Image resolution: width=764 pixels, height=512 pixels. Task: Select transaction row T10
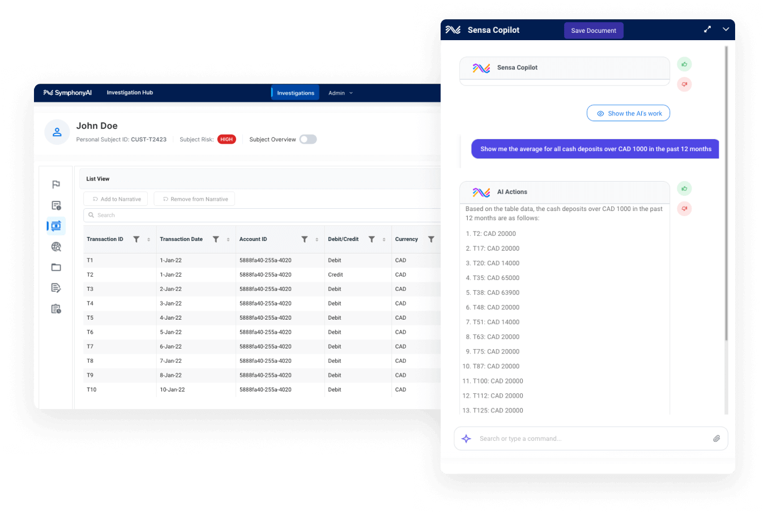pos(262,390)
